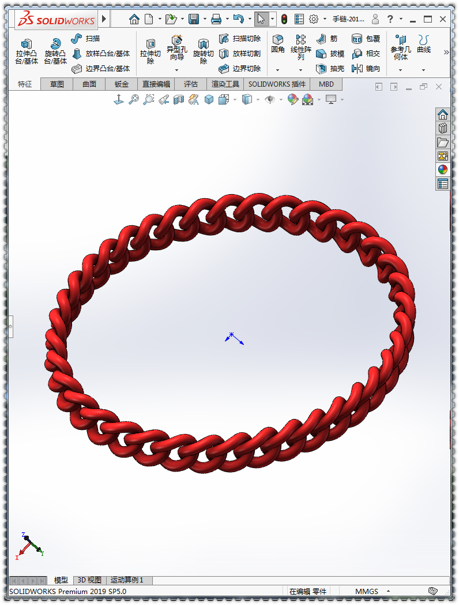Open SOLIDWORKS Resources home pane

tap(443, 114)
